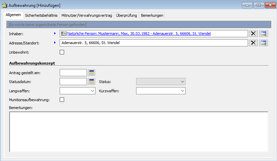Open the Mitnutzer/Verwahrungsvertrag tab
The width and height of the screenshot is (277, 161).
pos(87,15)
